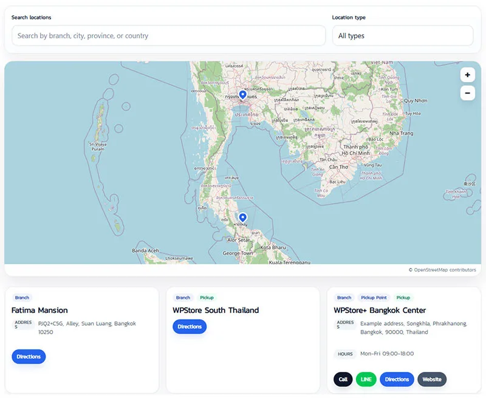Click the map zoom out minus button
This screenshot has width=486, height=398.
point(467,93)
